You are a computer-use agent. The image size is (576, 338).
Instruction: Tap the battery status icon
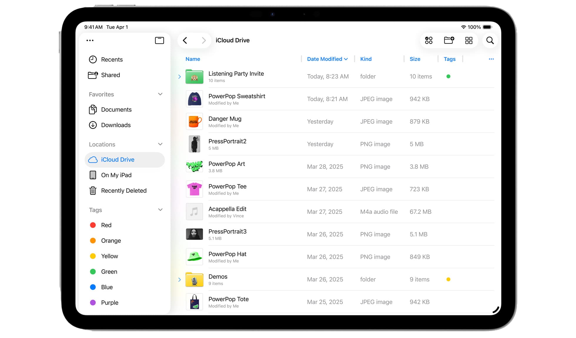click(x=487, y=27)
